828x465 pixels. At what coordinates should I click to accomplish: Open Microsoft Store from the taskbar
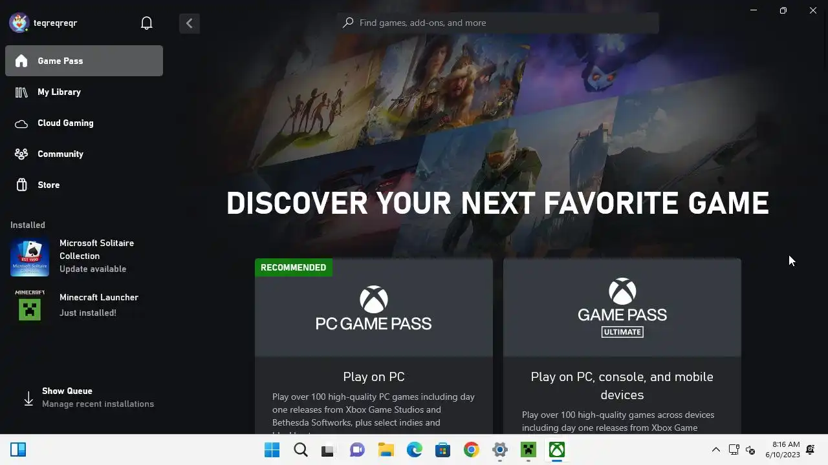pos(443,450)
